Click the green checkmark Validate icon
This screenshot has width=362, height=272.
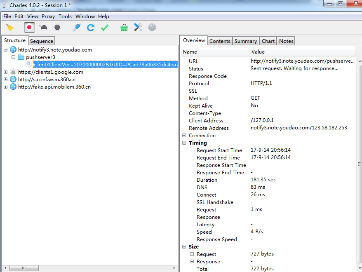pos(105,28)
